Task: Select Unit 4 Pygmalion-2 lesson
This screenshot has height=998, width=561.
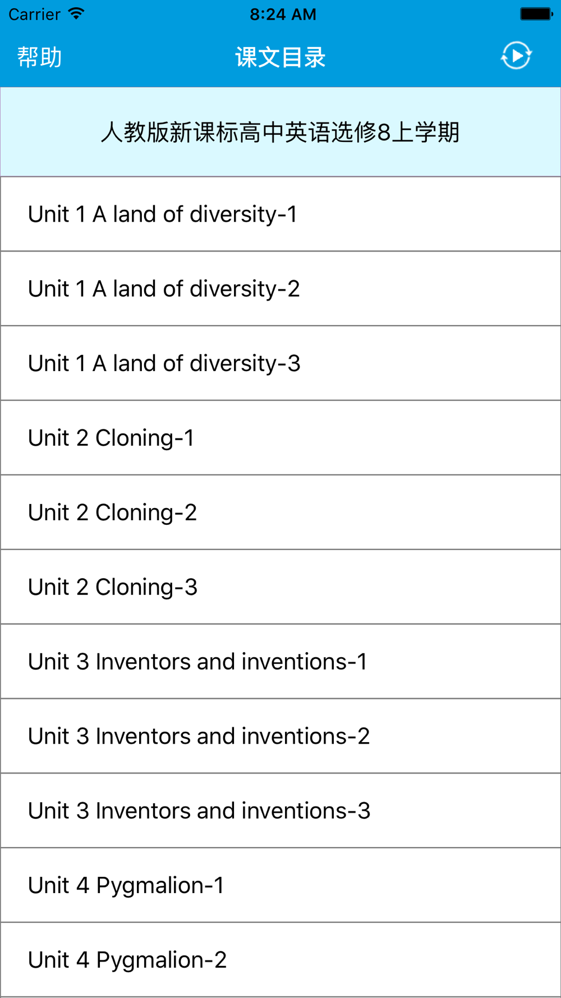Action: pyautogui.click(x=280, y=960)
